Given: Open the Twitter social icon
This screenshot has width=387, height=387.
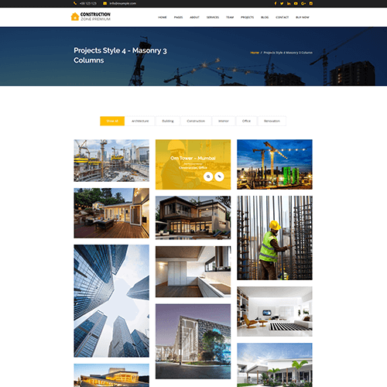Looking at the screenshot, I should pos(282,3).
